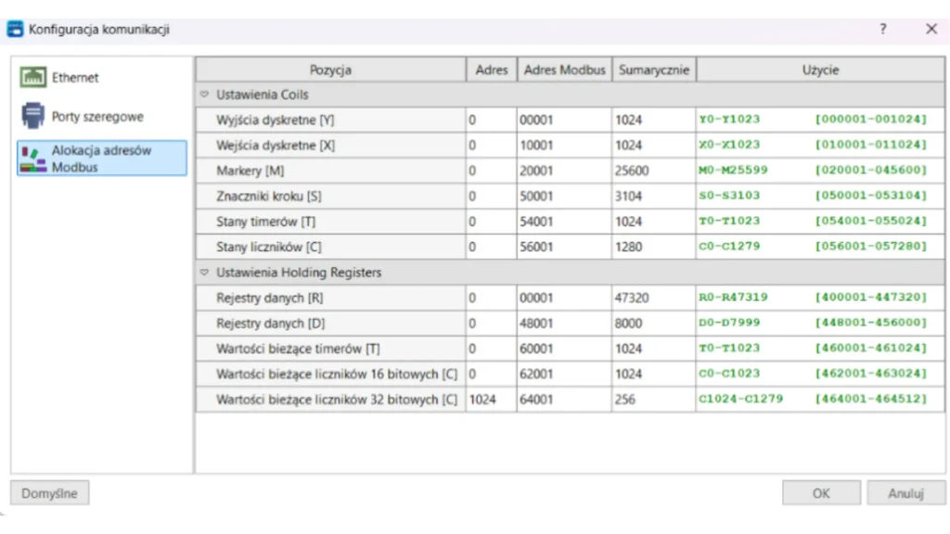This screenshot has height=534, width=950.
Task: Click Sumarycznie value 256
Action: click(654, 400)
